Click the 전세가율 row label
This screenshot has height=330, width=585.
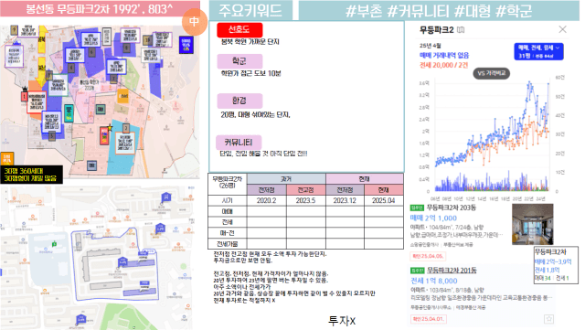[x=228, y=244]
